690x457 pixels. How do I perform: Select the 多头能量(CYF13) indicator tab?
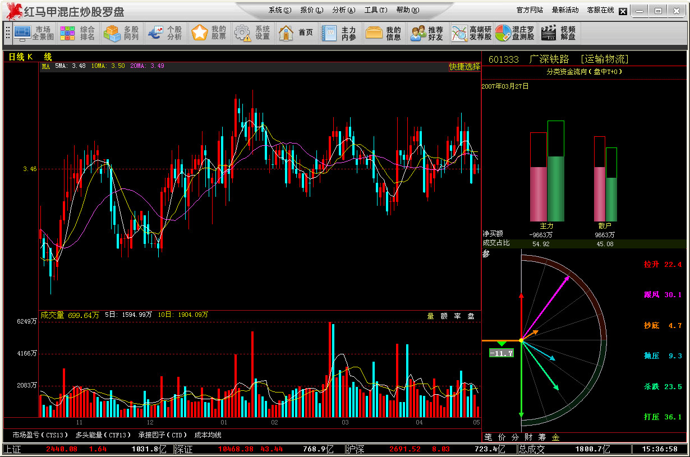click(103, 435)
